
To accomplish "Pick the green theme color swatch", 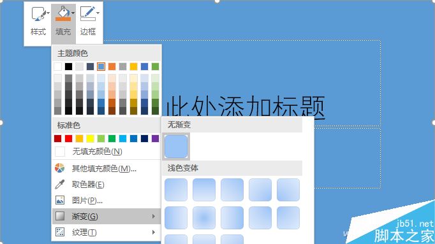I will pyautogui.click(x=156, y=66).
